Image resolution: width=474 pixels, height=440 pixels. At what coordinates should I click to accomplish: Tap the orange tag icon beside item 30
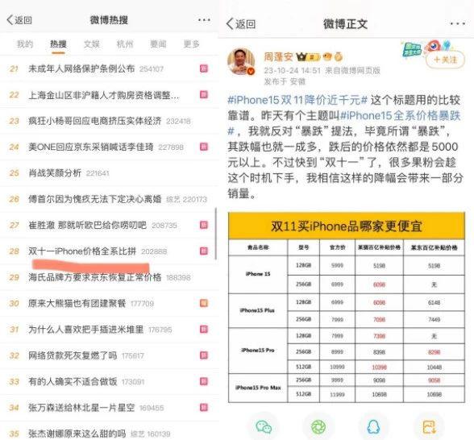click(204, 303)
